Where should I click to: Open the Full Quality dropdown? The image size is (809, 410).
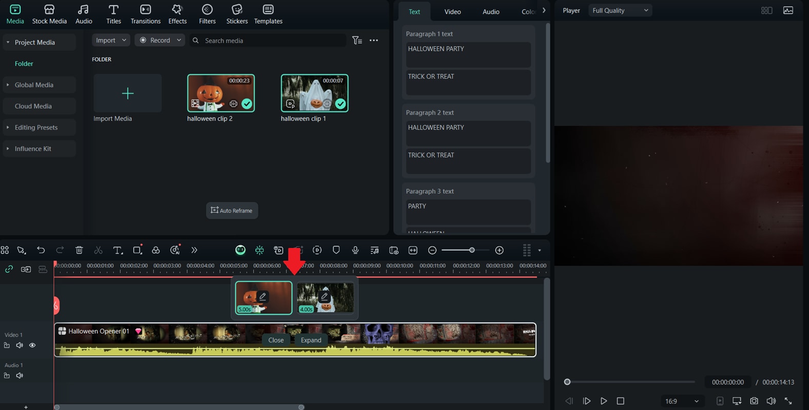click(x=620, y=10)
